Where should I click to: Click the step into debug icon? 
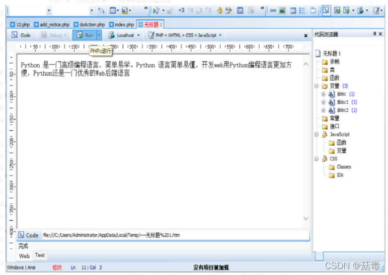pos(182,10)
